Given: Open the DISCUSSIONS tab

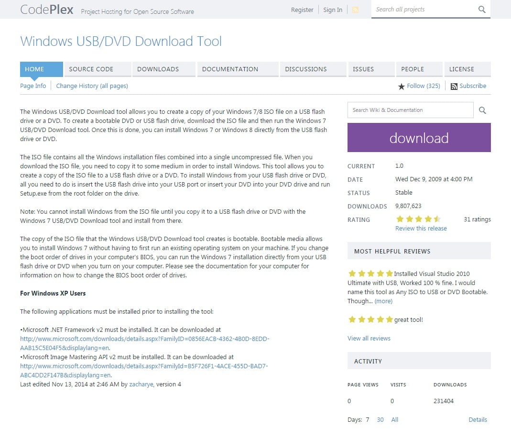Looking at the screenshot, I should tap(313, 69).
